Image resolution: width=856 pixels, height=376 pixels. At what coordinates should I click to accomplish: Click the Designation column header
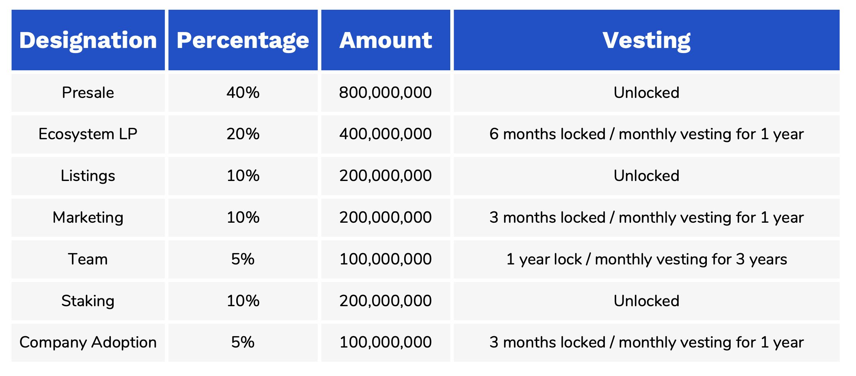[88, 40]
